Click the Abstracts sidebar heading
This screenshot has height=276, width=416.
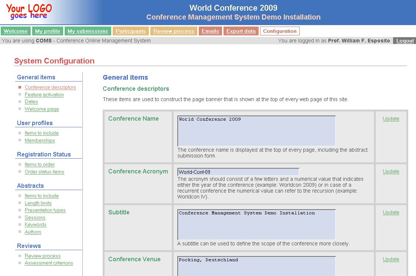click(x=30, y=186)
